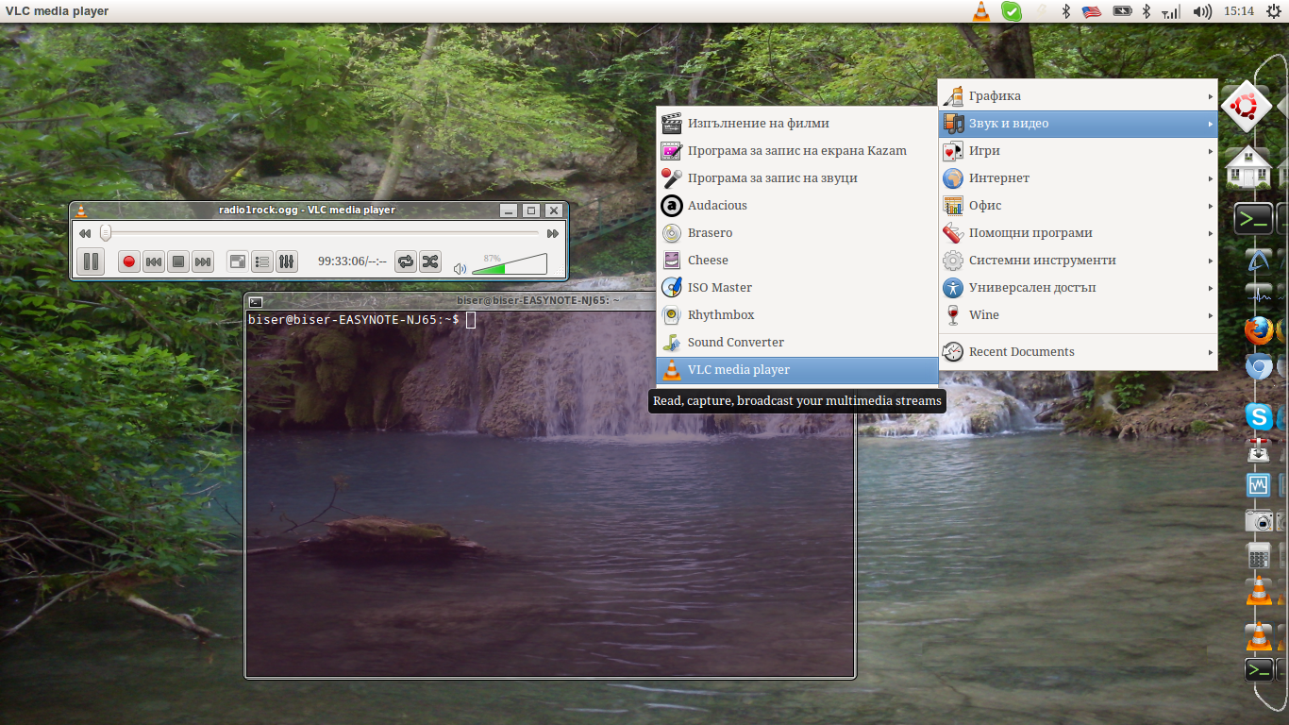The width and height of the screenshot is (1289, 725).
Task: Show the VLC playlist
Action: (x=263, y=261)
